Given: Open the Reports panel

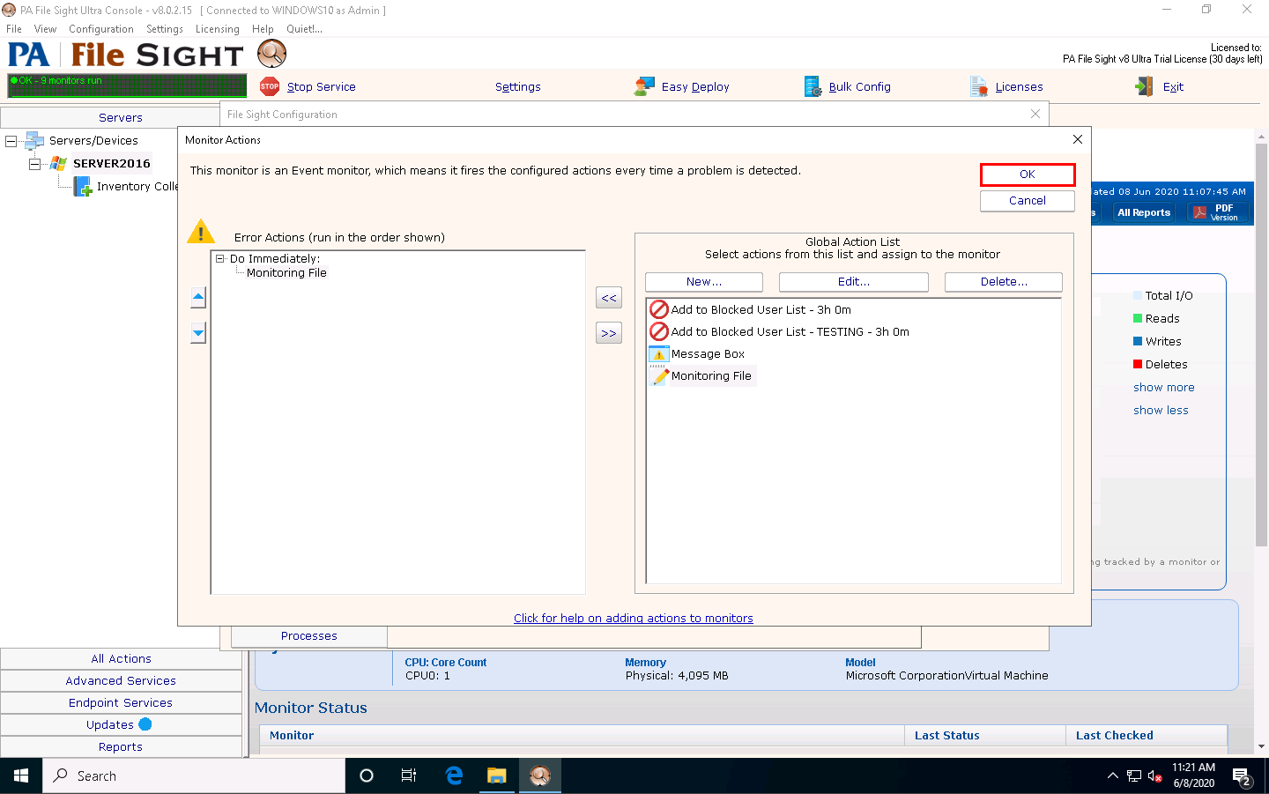Looking at the screenshot, I should 122,746.
